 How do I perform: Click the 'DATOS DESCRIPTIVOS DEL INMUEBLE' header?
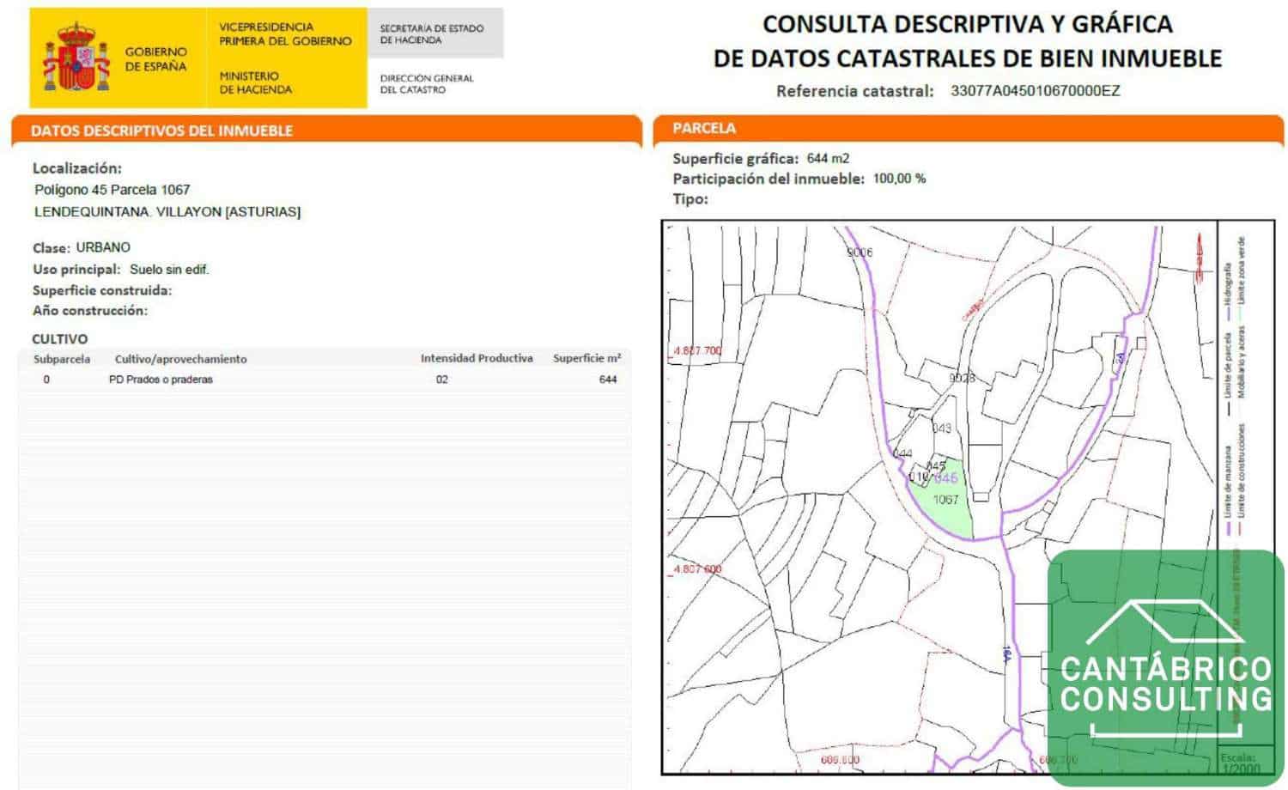pos(161,131)
